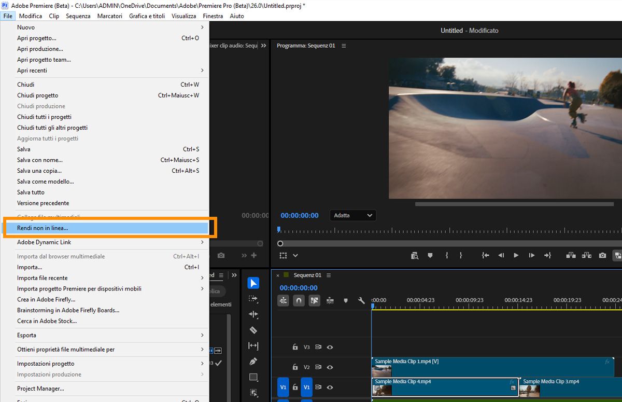
Task: Choose Cerca in Adobe Stock...
Action: coord(104,321)
